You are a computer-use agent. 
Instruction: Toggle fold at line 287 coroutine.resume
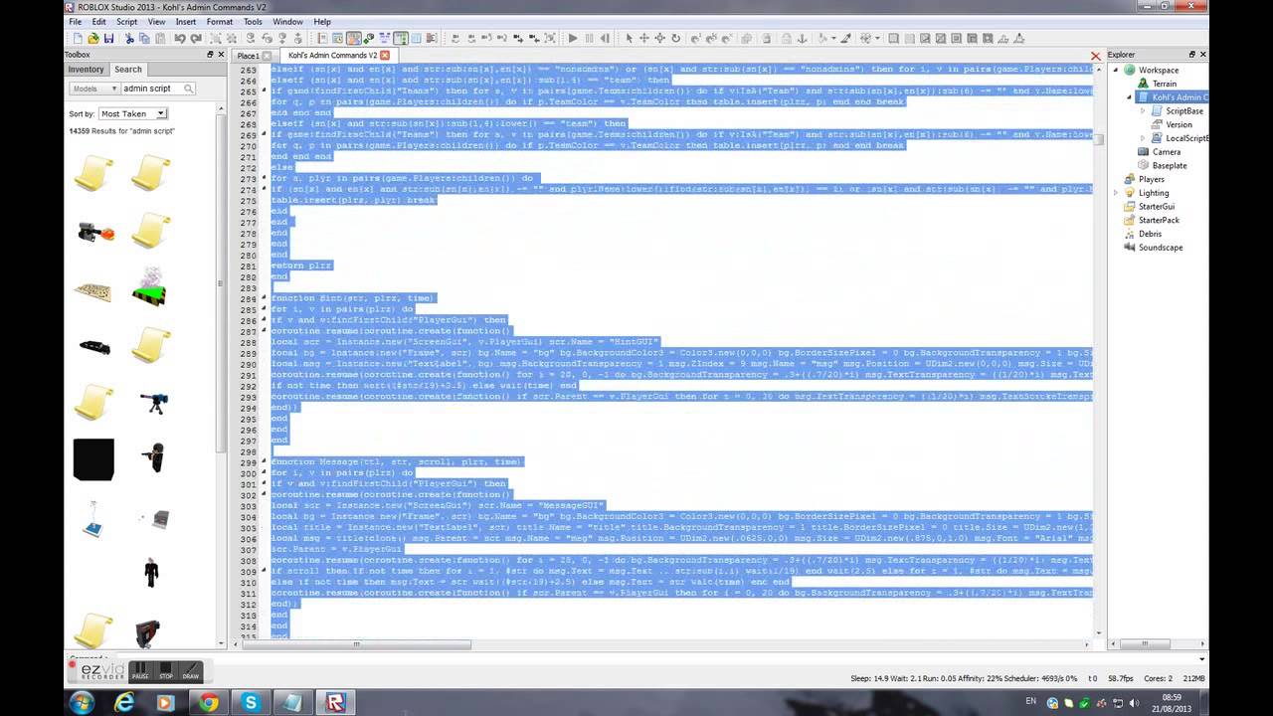point(265,330)
